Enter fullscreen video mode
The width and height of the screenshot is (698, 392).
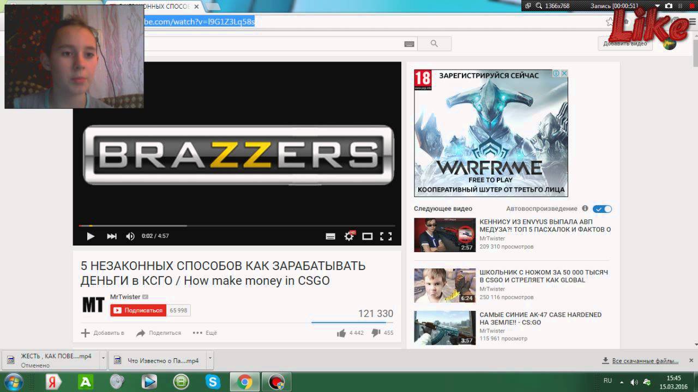(386, 236)
